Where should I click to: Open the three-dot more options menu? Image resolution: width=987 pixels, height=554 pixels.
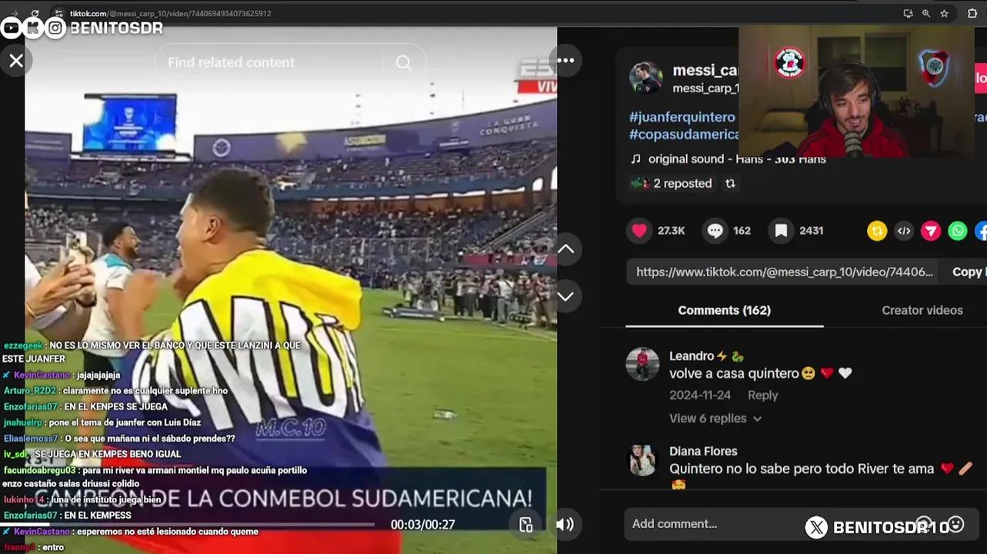(x=565, y=60)
